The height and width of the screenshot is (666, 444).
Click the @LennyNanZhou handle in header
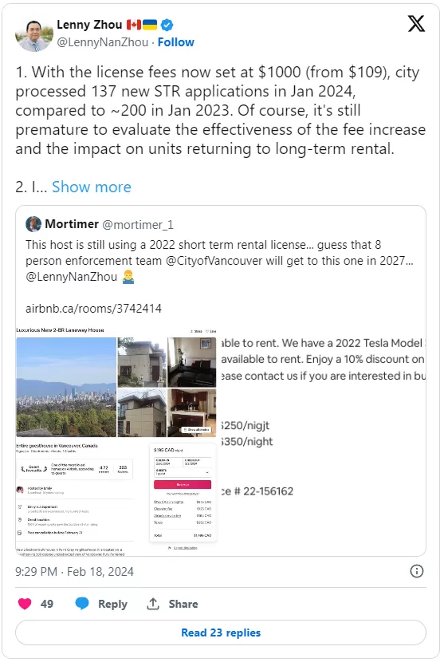pyautogui.click(x=102, y=42)
